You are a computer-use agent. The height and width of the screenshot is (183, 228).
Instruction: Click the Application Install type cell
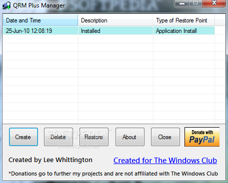(x=184, y=31)
